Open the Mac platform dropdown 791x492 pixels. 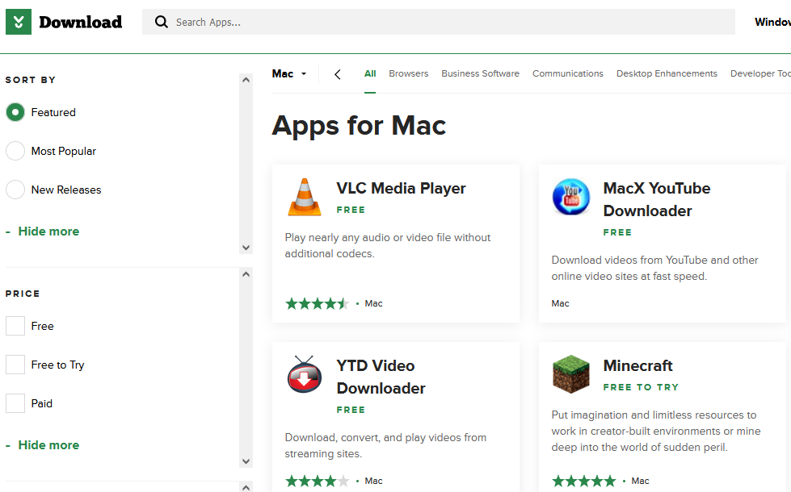pyautogui.click(x=289, y=73)
